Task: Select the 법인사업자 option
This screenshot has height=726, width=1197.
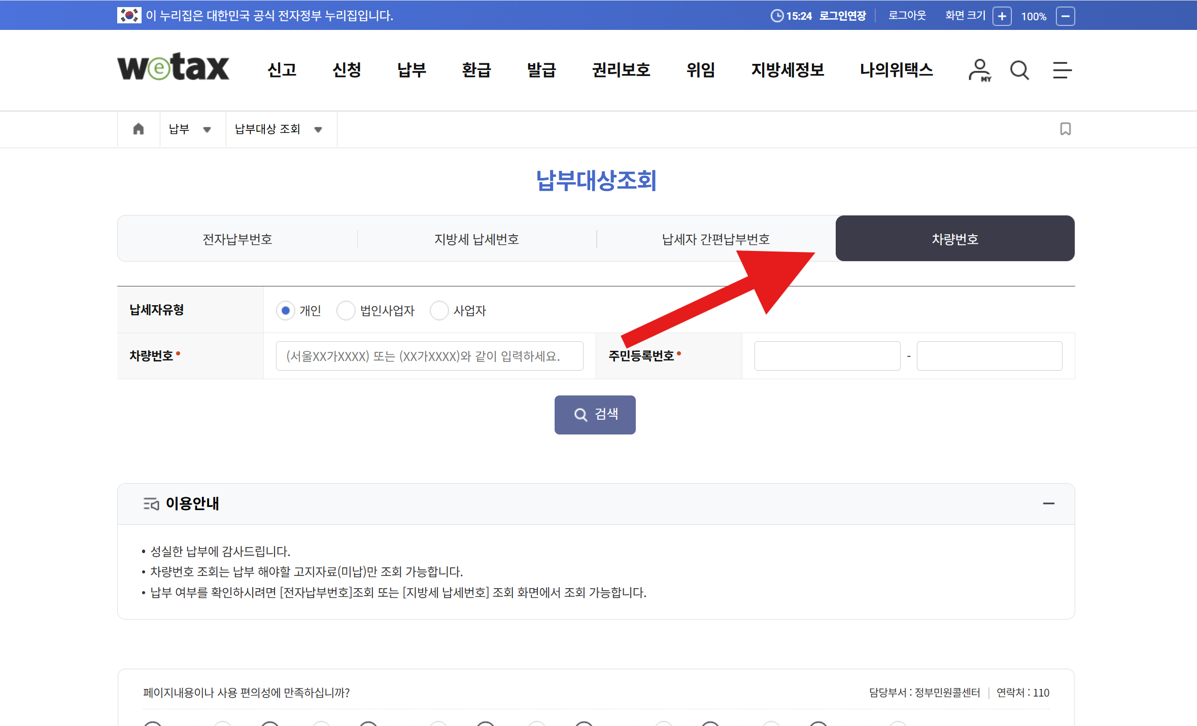Action: pos(346,310)
